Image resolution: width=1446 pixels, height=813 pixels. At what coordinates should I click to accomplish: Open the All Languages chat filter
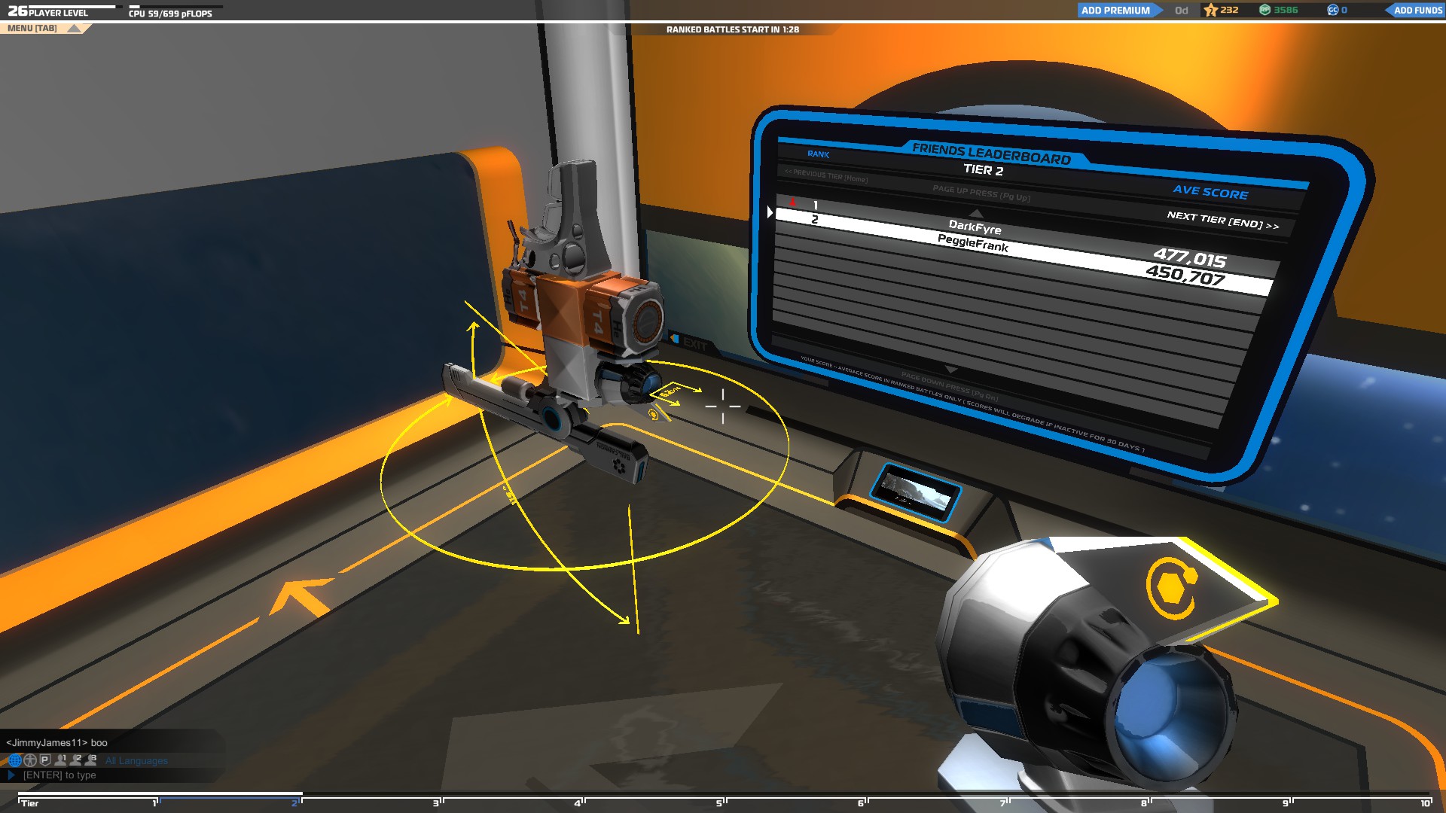(136, 761)
